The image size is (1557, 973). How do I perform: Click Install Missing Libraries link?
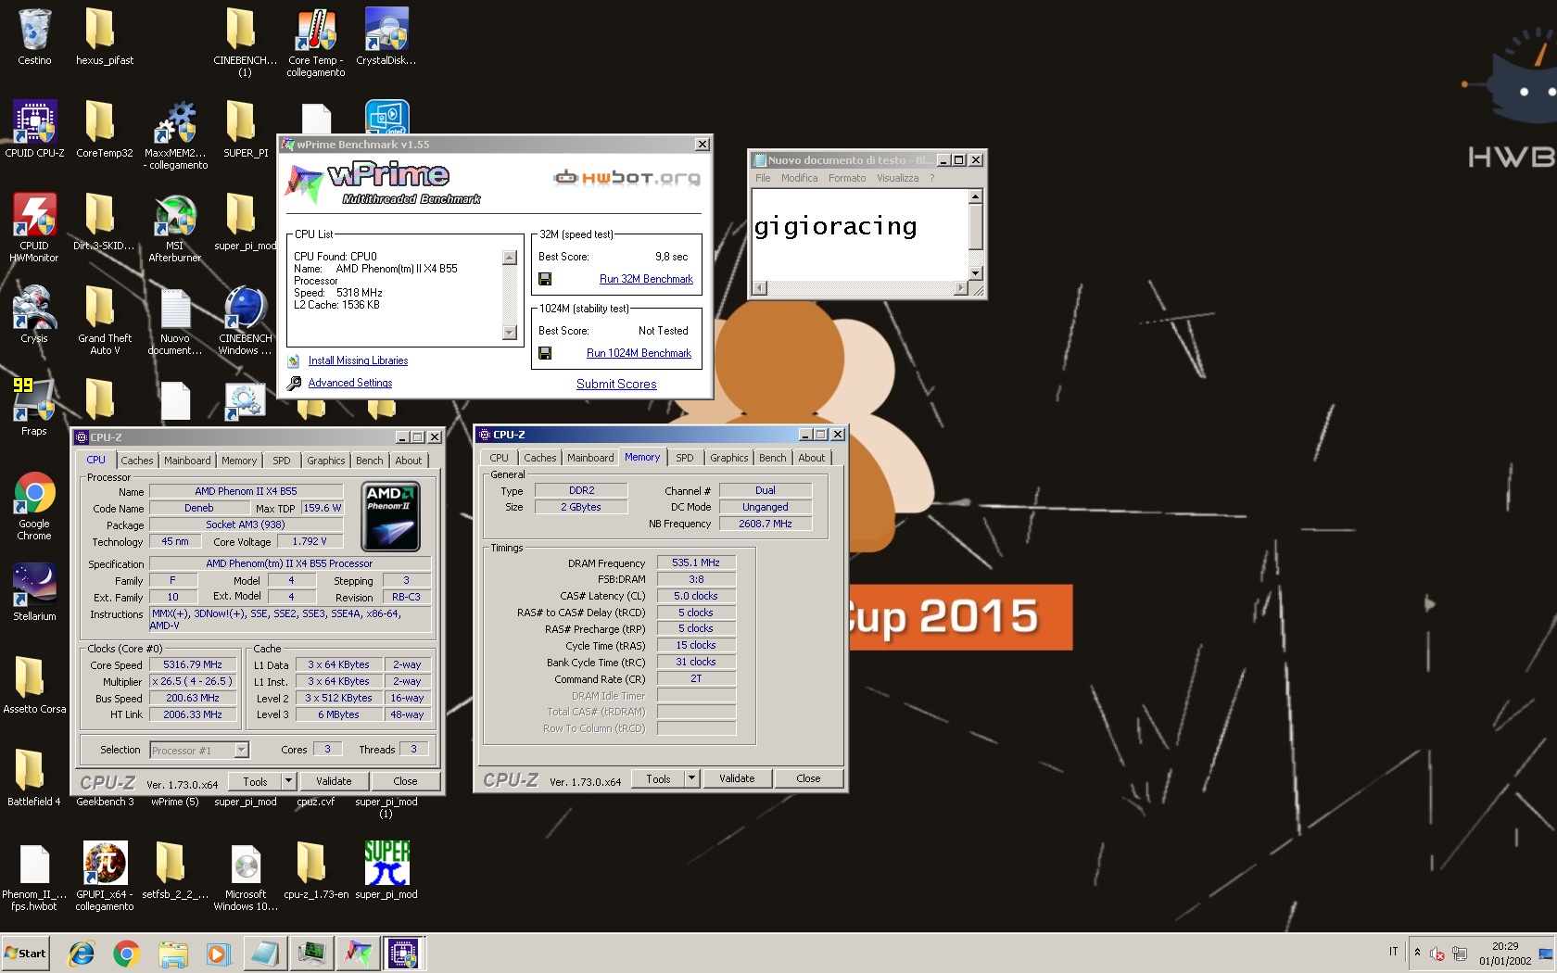(x=358, y=360)
